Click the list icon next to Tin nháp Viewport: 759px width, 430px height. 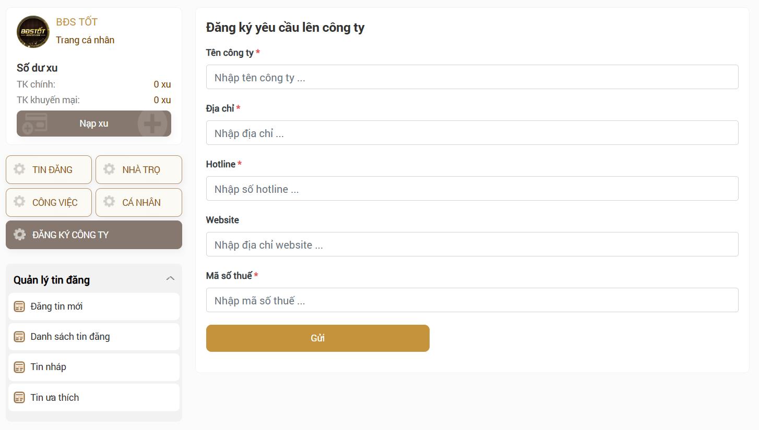click(x=19, y=366)
